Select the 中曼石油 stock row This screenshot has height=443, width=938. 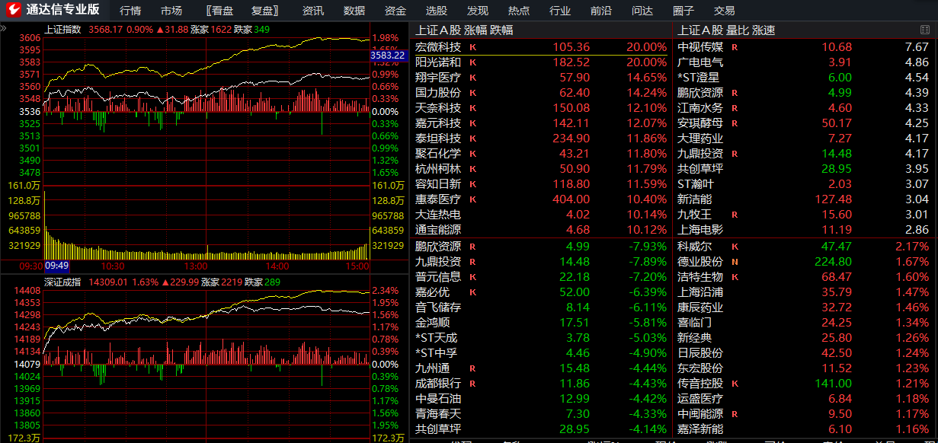click(542, 399)
